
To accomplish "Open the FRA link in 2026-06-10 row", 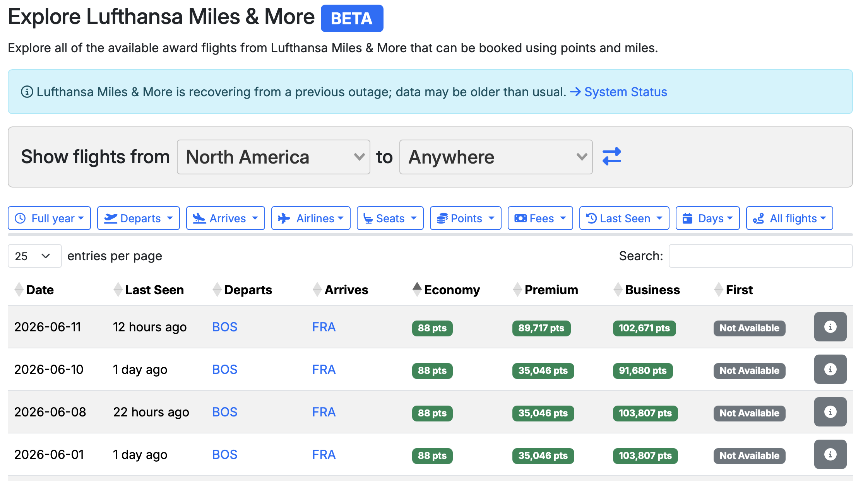I will point(324,370).
